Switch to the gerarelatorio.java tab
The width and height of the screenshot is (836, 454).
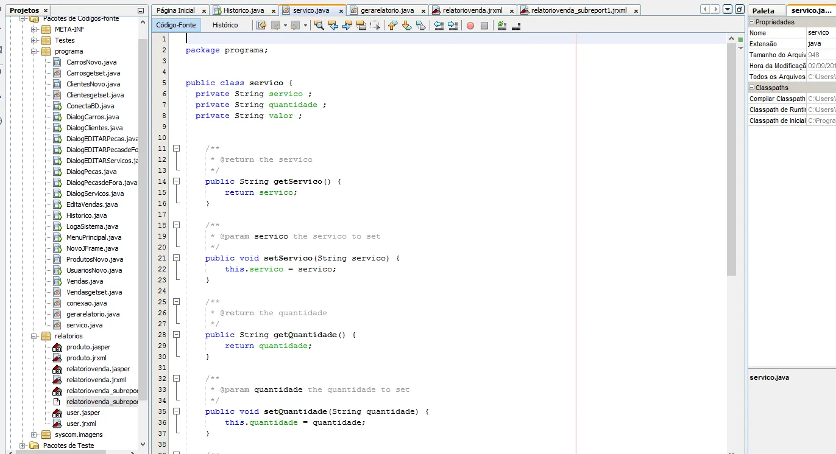[387, 10]
